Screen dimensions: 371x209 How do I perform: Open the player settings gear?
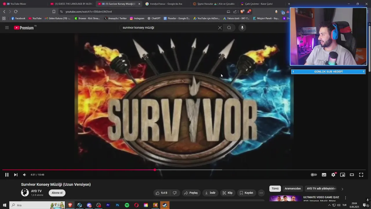333,175
